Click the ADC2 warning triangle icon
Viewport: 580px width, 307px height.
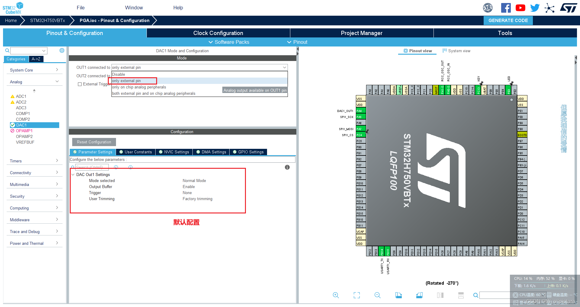pos(12,102)
